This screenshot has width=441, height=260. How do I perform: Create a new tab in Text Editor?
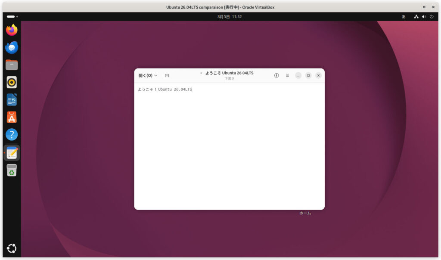point(167,75)
